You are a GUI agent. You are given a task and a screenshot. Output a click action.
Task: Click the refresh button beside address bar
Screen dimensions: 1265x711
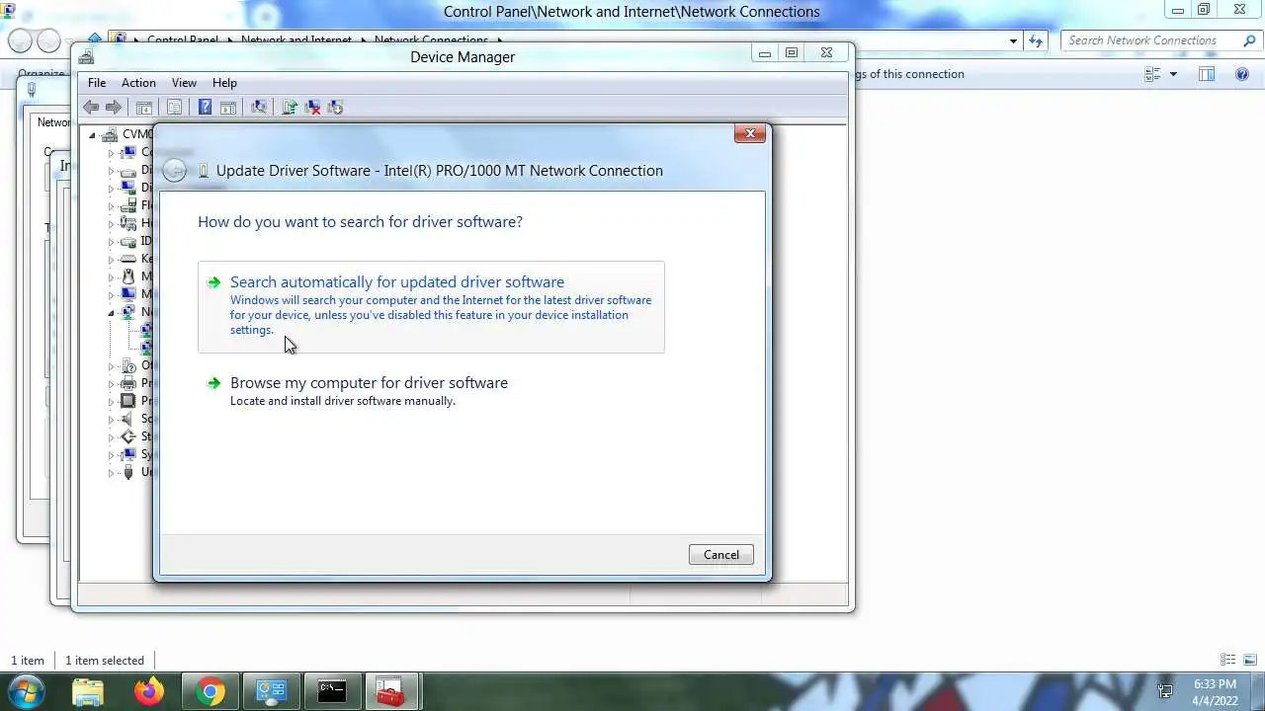[x=1035, y=40]
